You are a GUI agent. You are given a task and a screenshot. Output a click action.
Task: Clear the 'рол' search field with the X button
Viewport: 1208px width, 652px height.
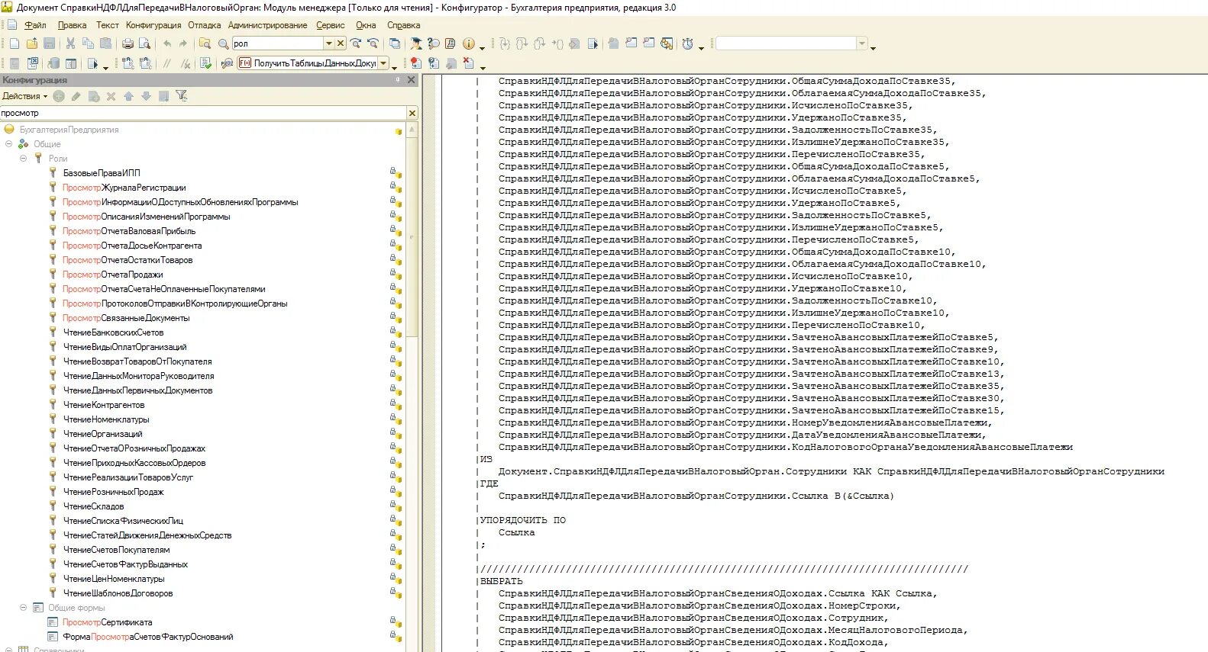click(x=341, y=43)
